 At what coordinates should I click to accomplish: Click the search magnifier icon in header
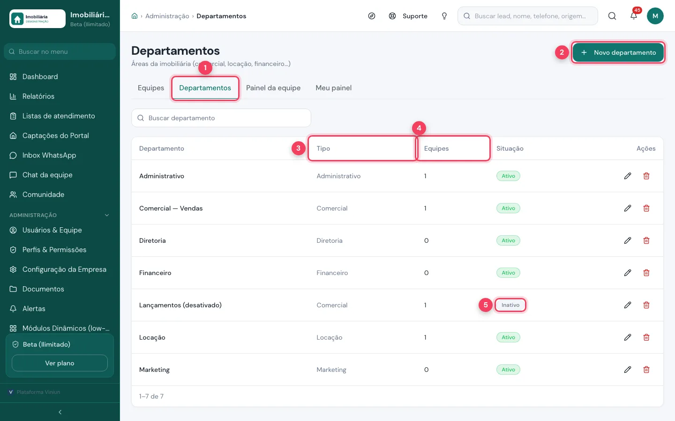tap(612, 16)
